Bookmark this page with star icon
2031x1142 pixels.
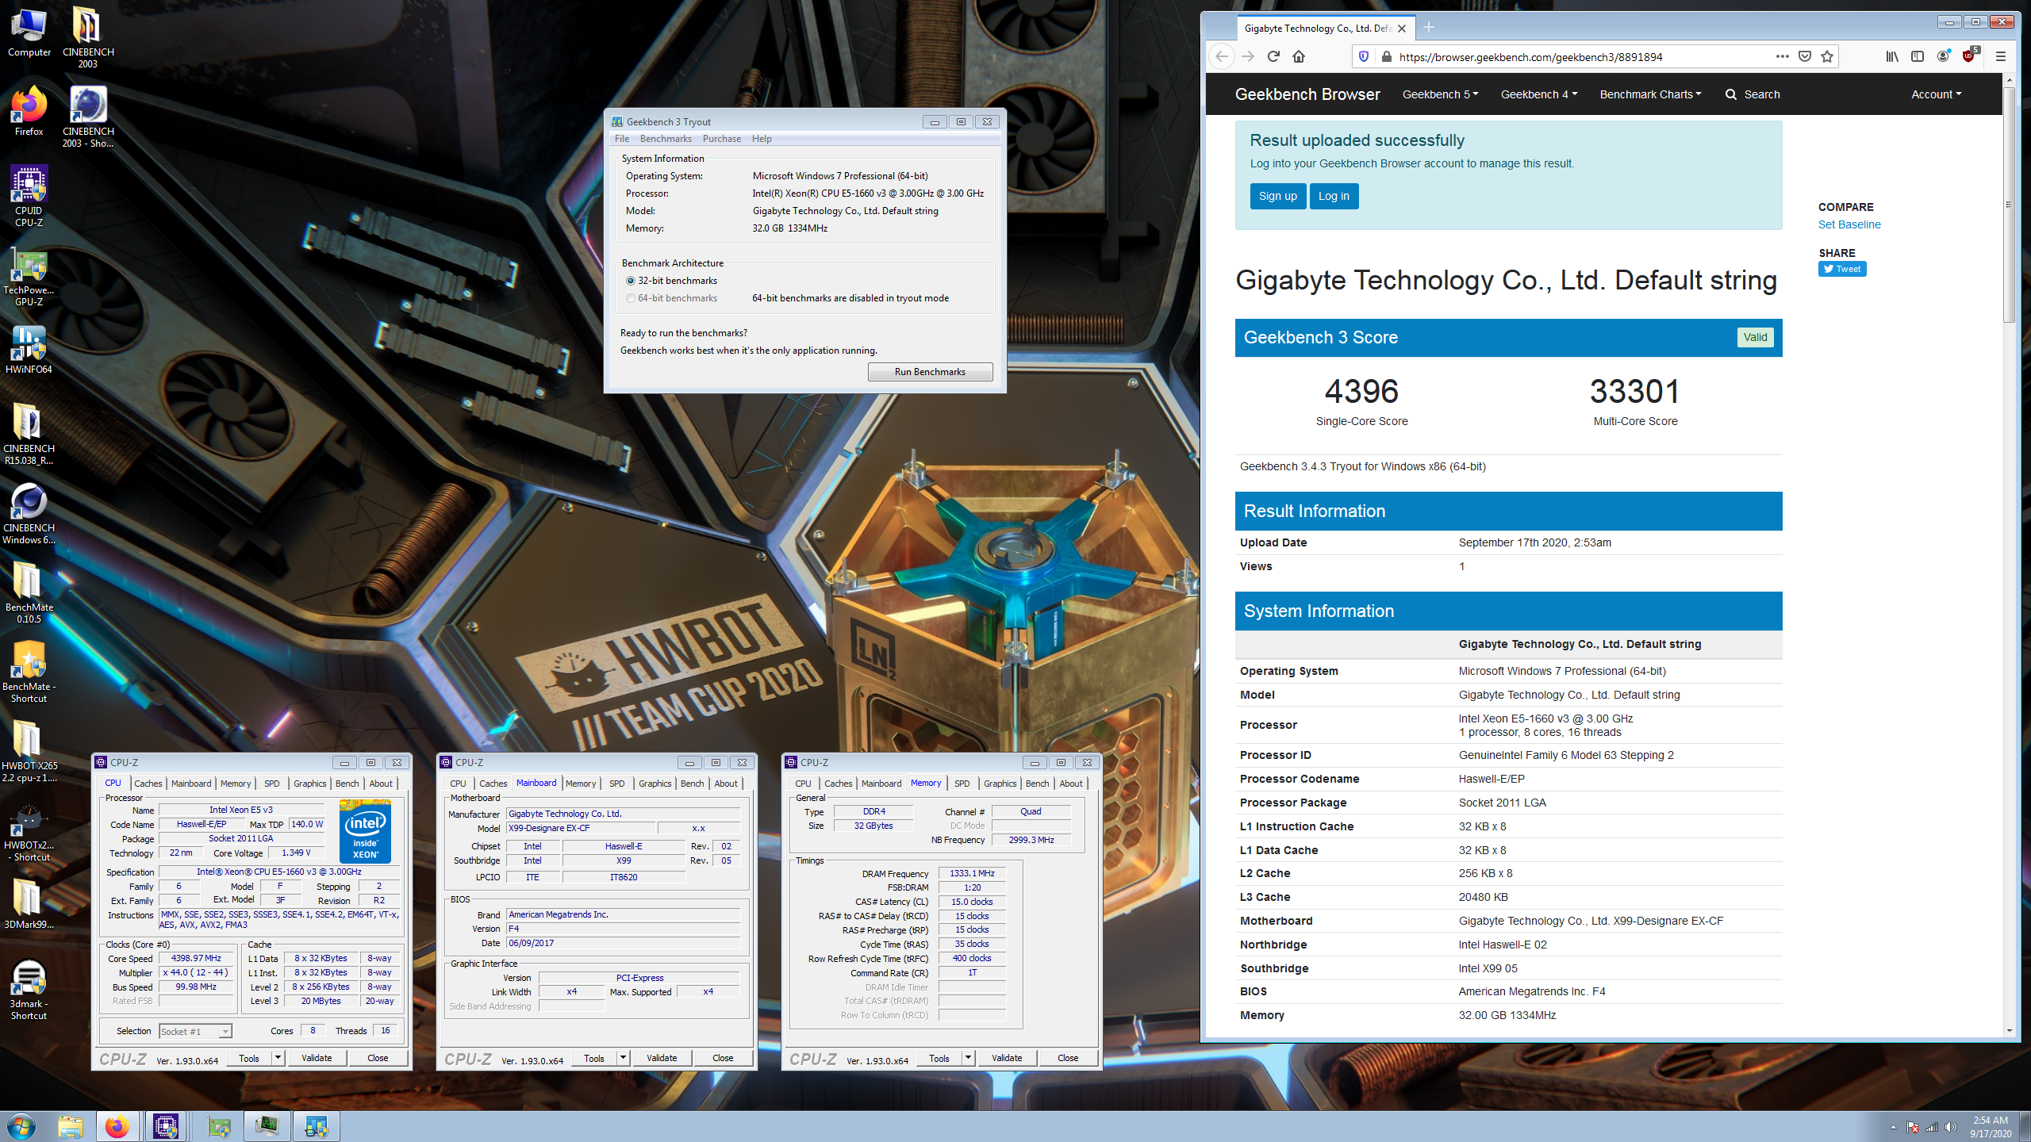(1827, 56)
